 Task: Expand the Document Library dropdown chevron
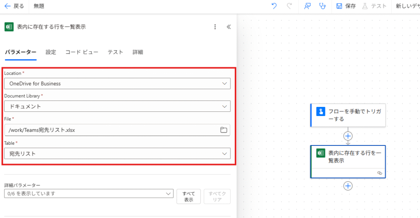point(224,106)
